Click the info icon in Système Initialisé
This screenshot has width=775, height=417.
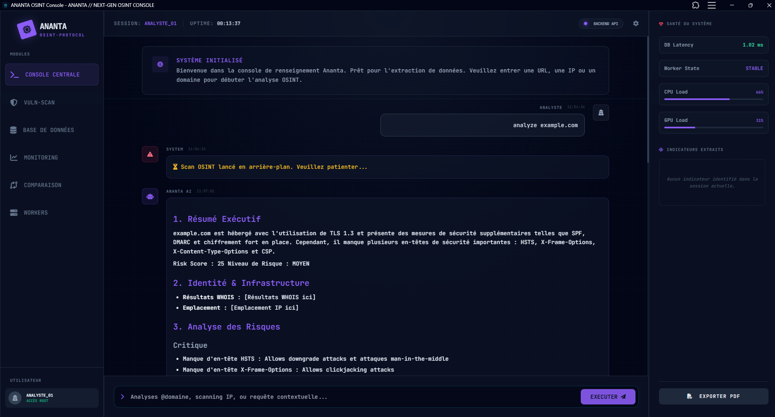coord(160,64)
